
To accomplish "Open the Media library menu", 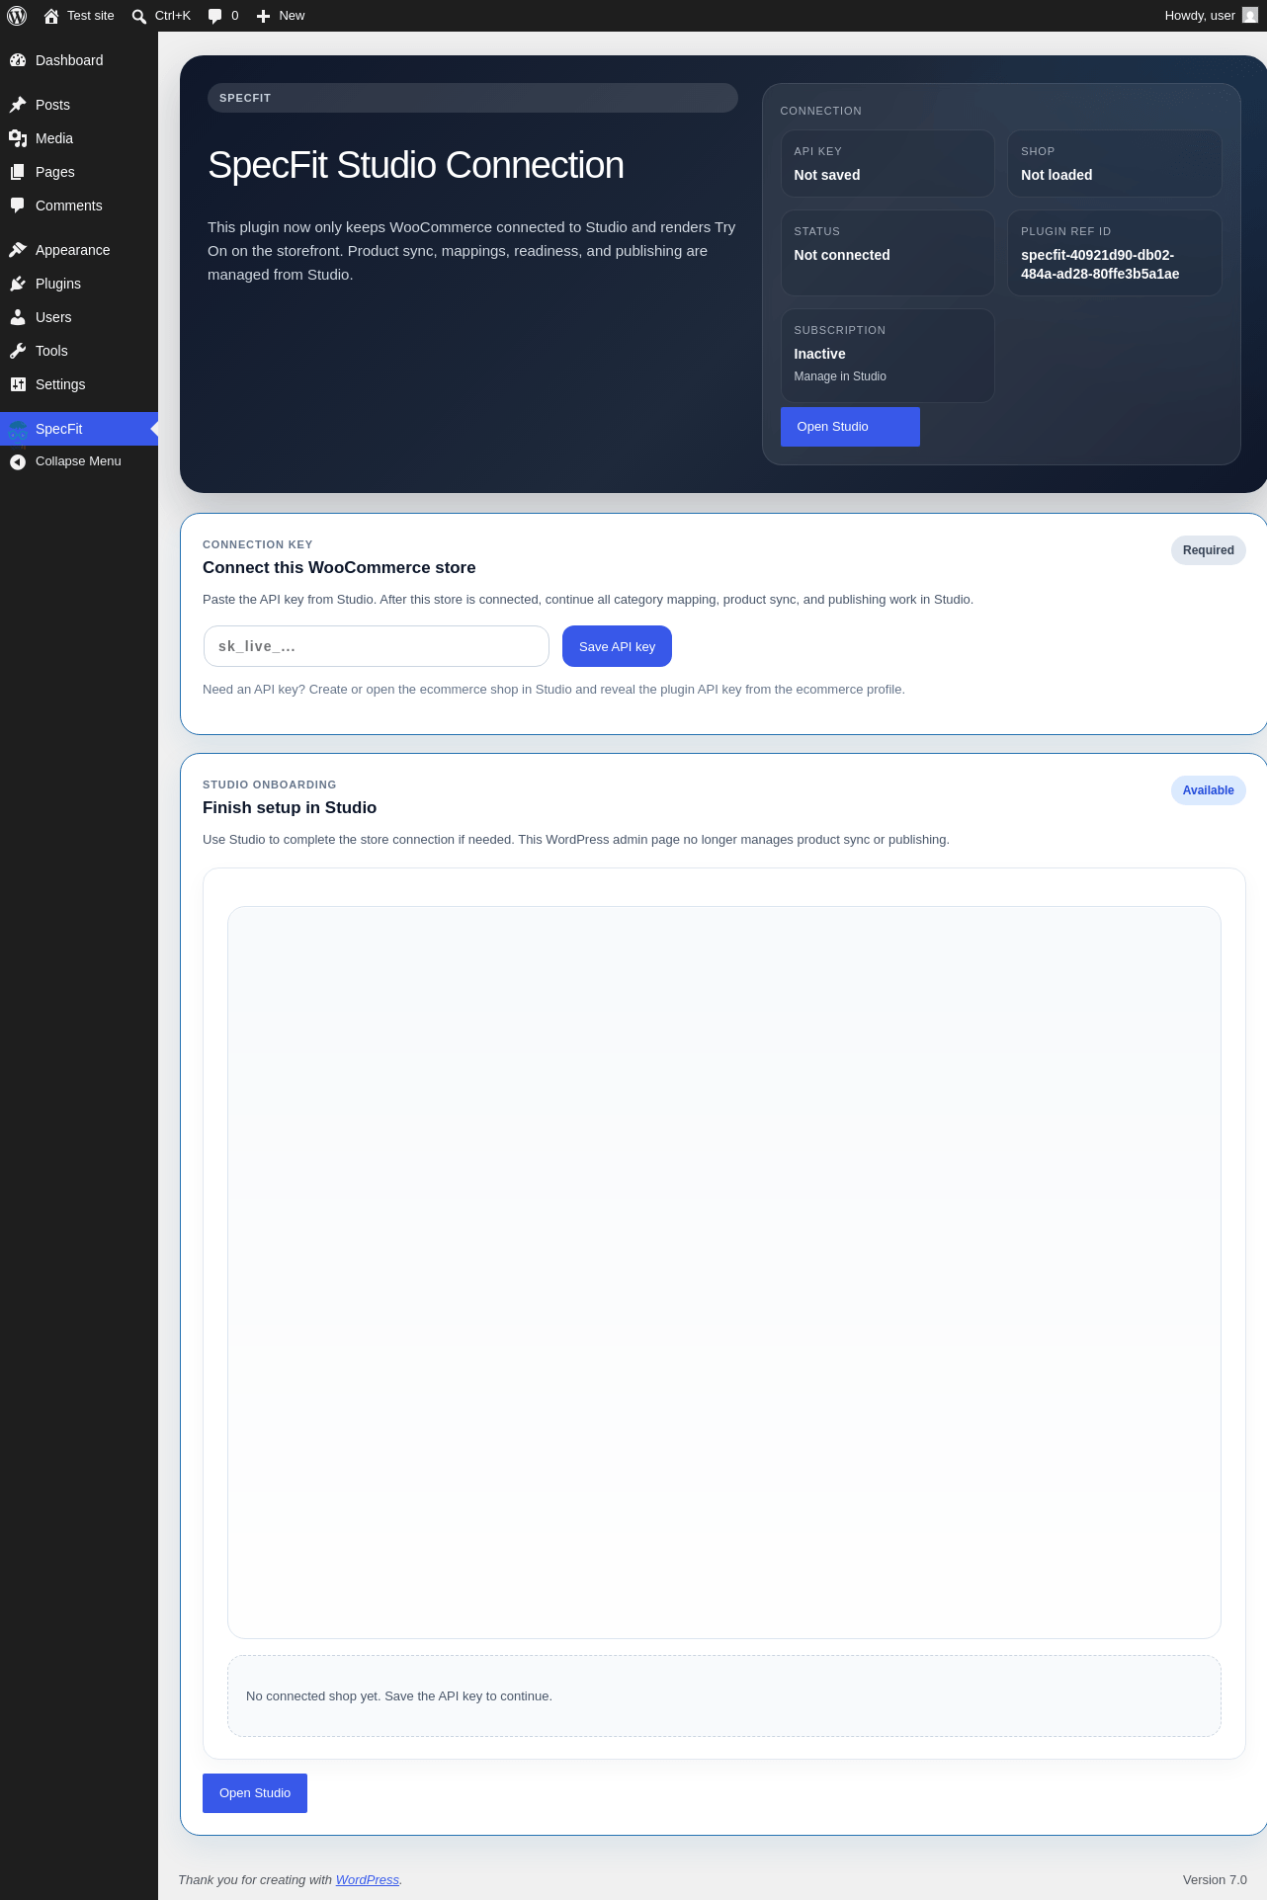I will coord(79,138).
